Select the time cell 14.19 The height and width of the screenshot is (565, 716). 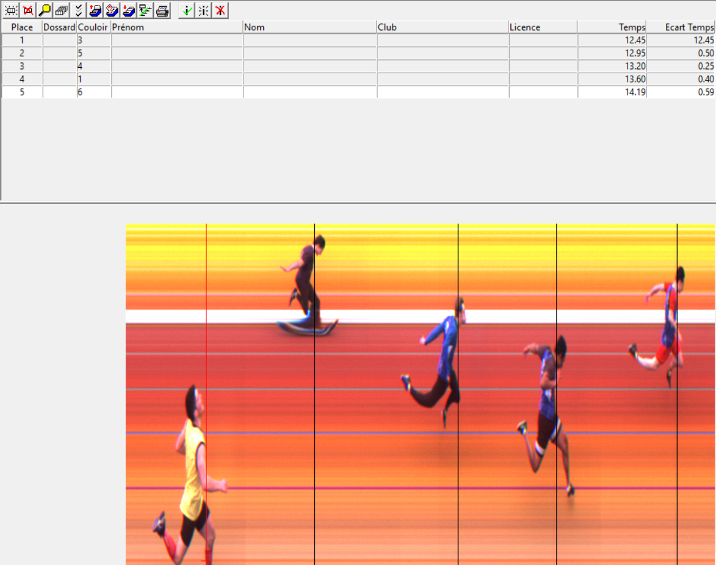[x=612, y=92]
